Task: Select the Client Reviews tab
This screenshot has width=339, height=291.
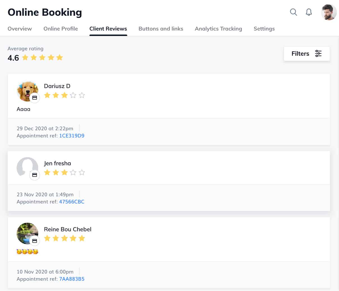Action: point(108,29)
